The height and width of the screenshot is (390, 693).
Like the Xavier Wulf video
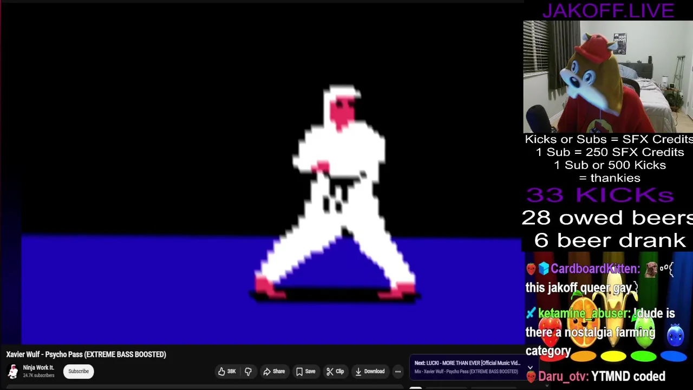click(x=227, y=372)
